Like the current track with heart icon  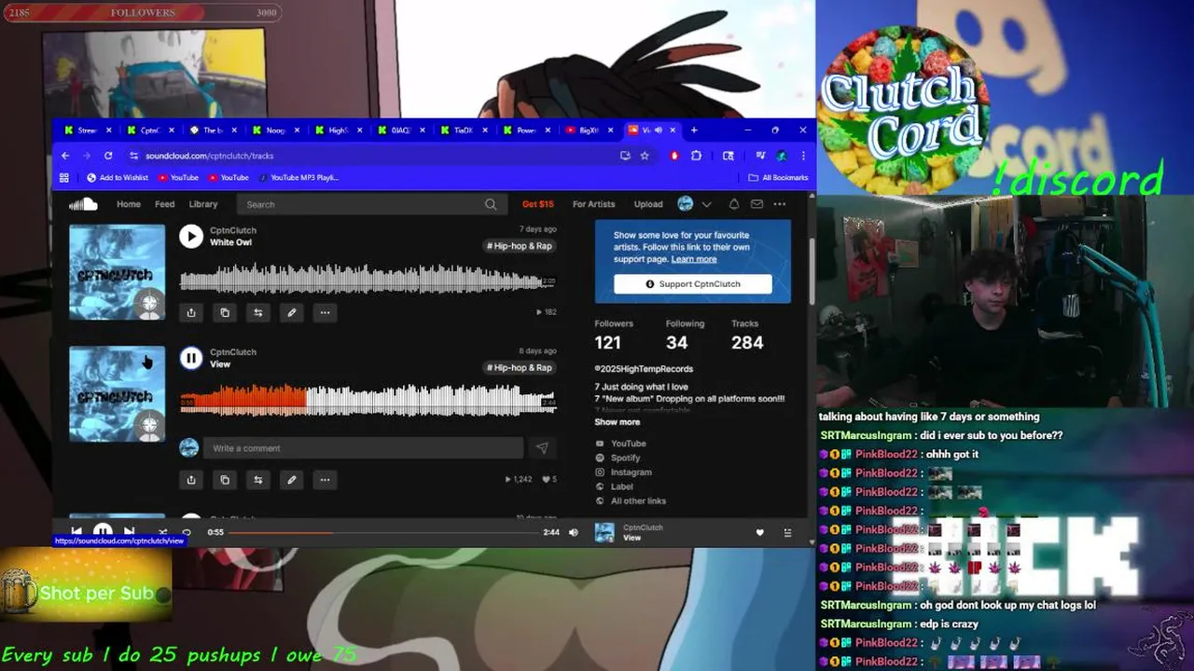[x=759, y=532]
